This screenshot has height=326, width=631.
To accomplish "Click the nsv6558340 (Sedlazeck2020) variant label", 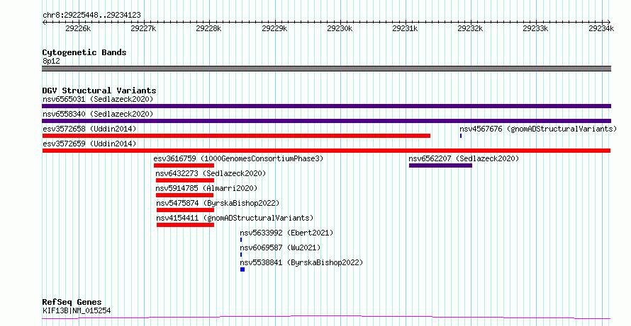I will pos(98,114).
